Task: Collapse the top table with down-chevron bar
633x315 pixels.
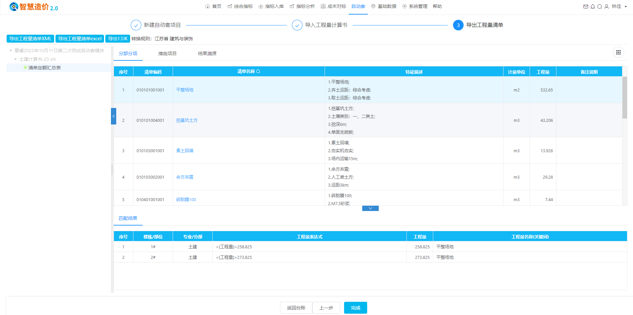Action: [x=370, y=208]
